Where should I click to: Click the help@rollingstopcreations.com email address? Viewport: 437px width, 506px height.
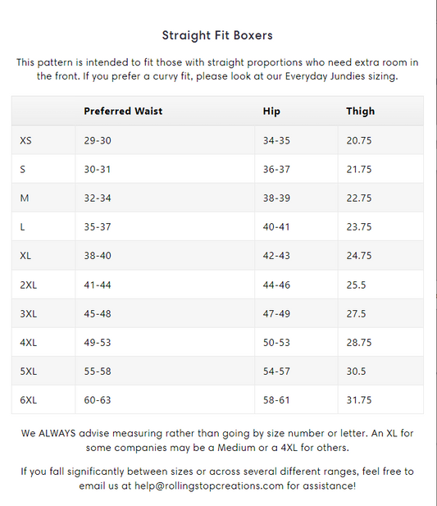point(209,485)
